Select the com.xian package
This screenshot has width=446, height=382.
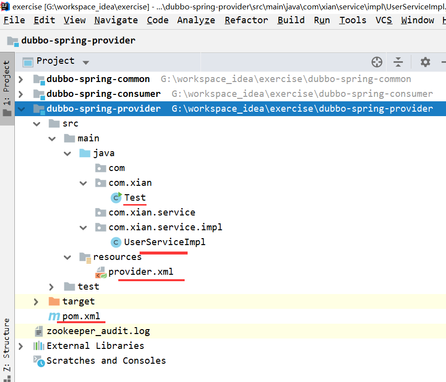230,183
